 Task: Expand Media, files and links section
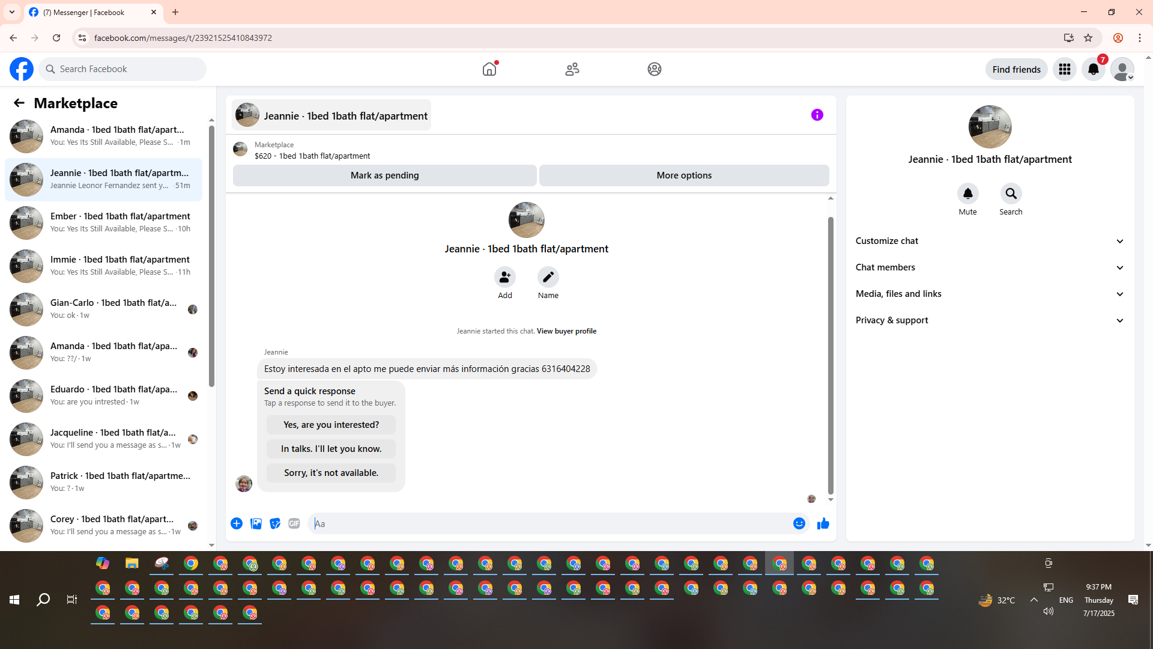[x=990, y=294]
